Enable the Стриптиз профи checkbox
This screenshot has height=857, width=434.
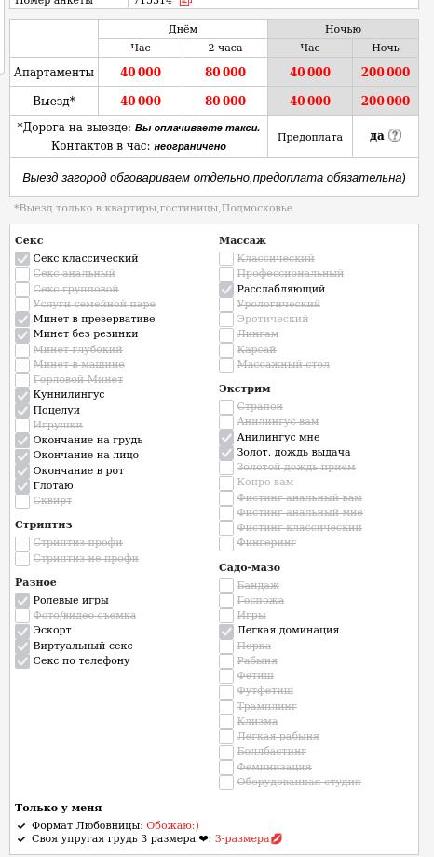coord(22,544)
